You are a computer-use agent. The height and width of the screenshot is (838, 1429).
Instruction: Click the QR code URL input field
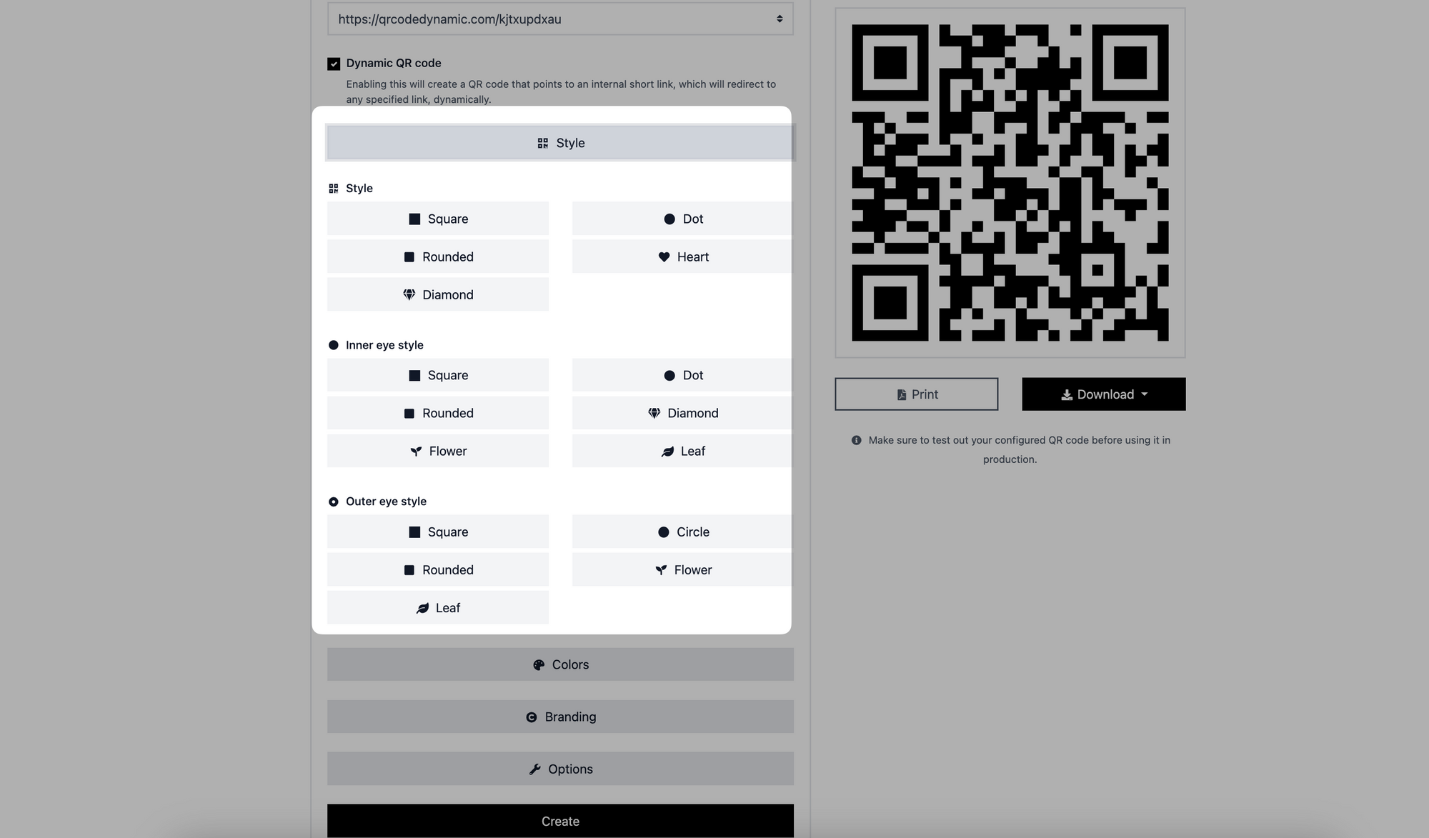pos(560,18)
